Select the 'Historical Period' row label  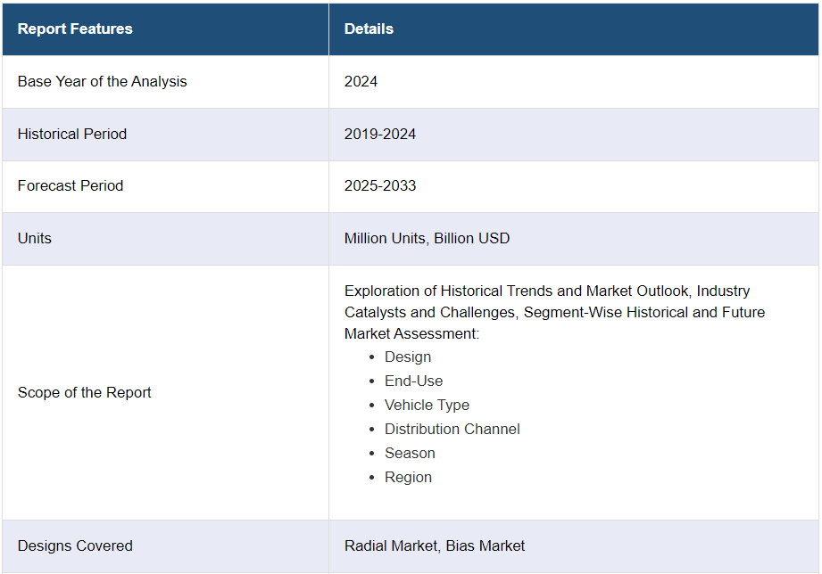pos(72,134)
